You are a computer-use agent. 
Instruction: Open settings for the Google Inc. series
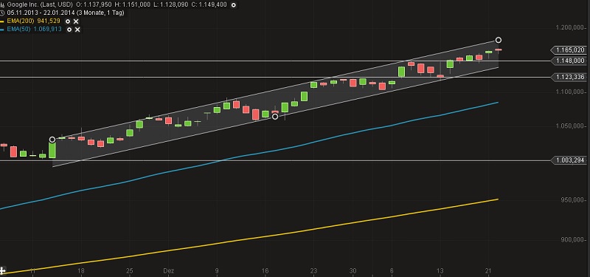(x=234, y=5)
